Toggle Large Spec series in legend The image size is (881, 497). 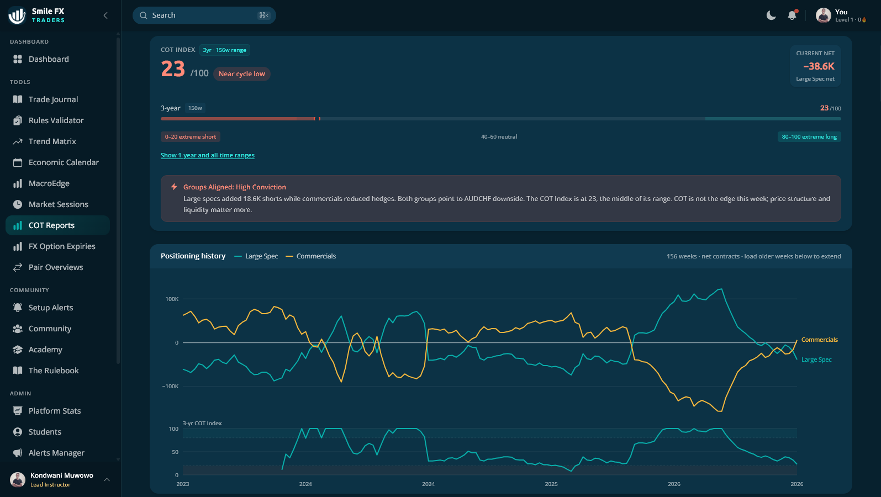point(256,256)
